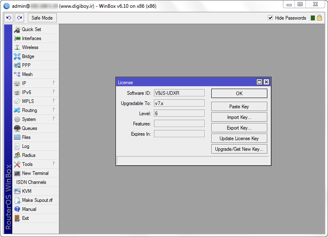The image size is (328, 237).
Task: Expand the MPLS submenu arrow
Action: point(54,101)
